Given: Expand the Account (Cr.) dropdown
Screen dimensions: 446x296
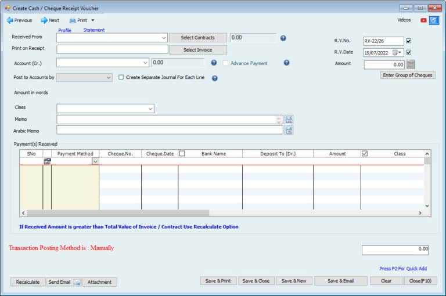Looking at the screenshot, I should (145, 63).
